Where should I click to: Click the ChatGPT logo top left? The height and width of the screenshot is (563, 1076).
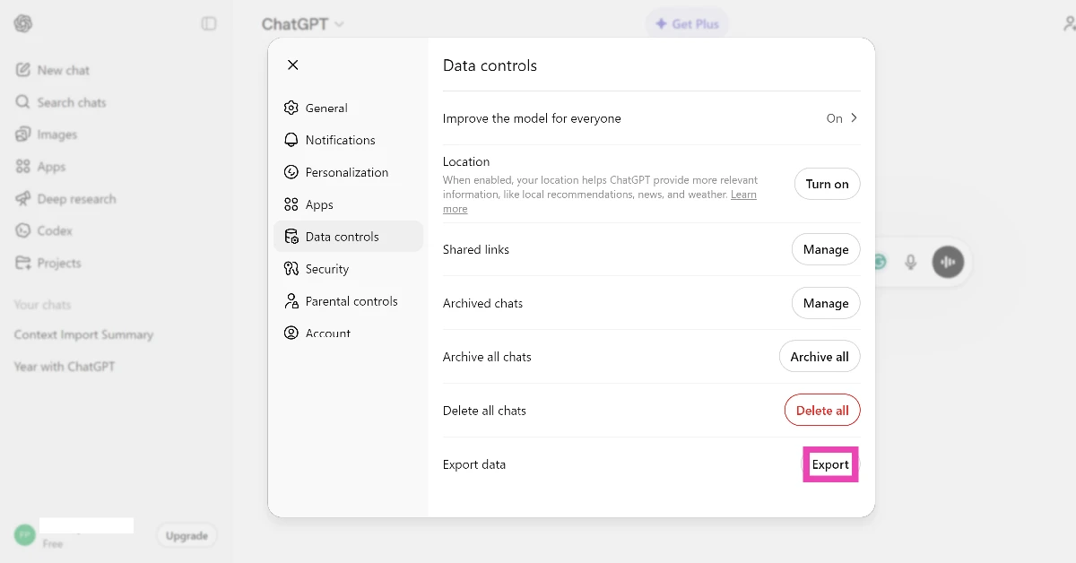click(22, 23)
